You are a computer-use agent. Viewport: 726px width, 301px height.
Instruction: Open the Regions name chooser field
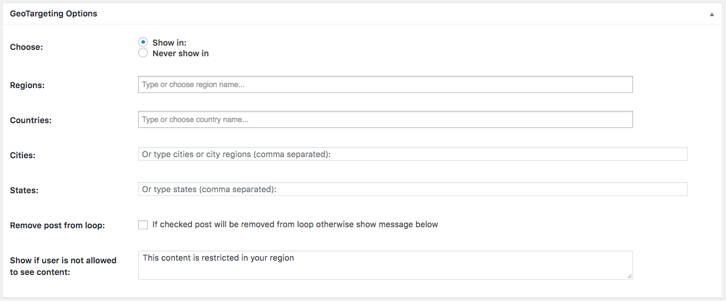[385, 84]
